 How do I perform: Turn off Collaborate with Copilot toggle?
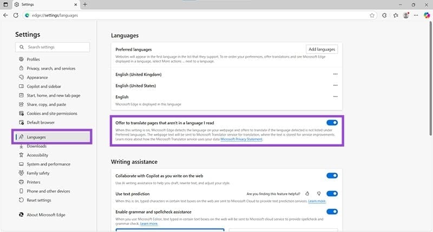[x=332, y=176]
